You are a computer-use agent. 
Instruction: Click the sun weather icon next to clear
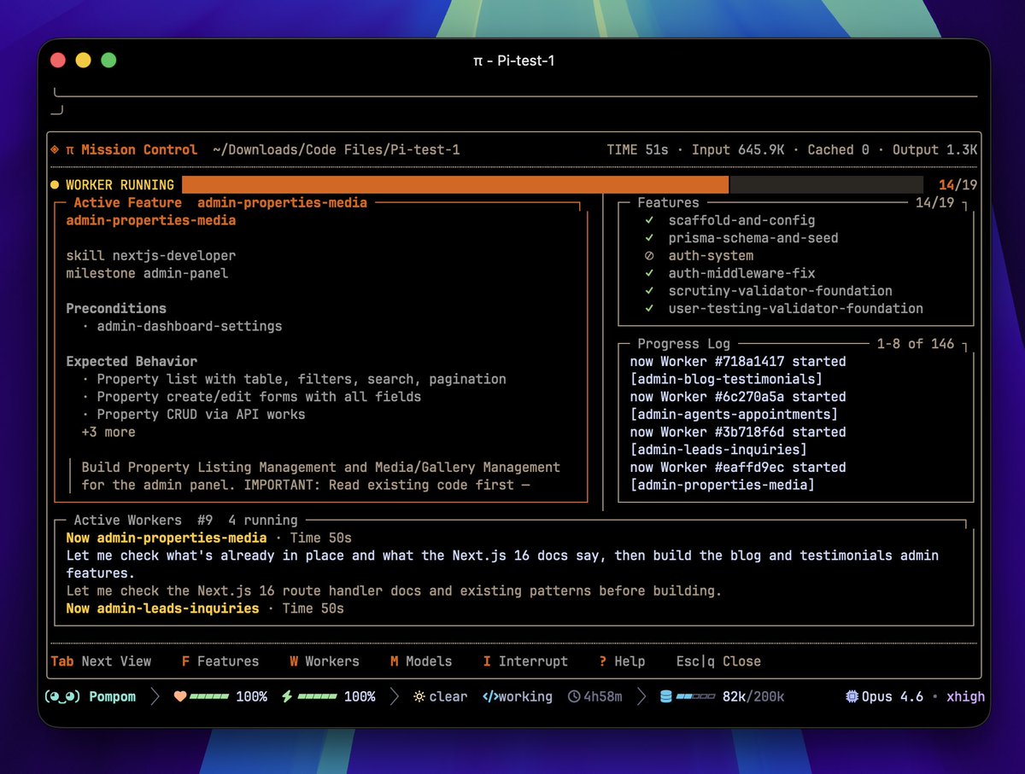point(419,696)
